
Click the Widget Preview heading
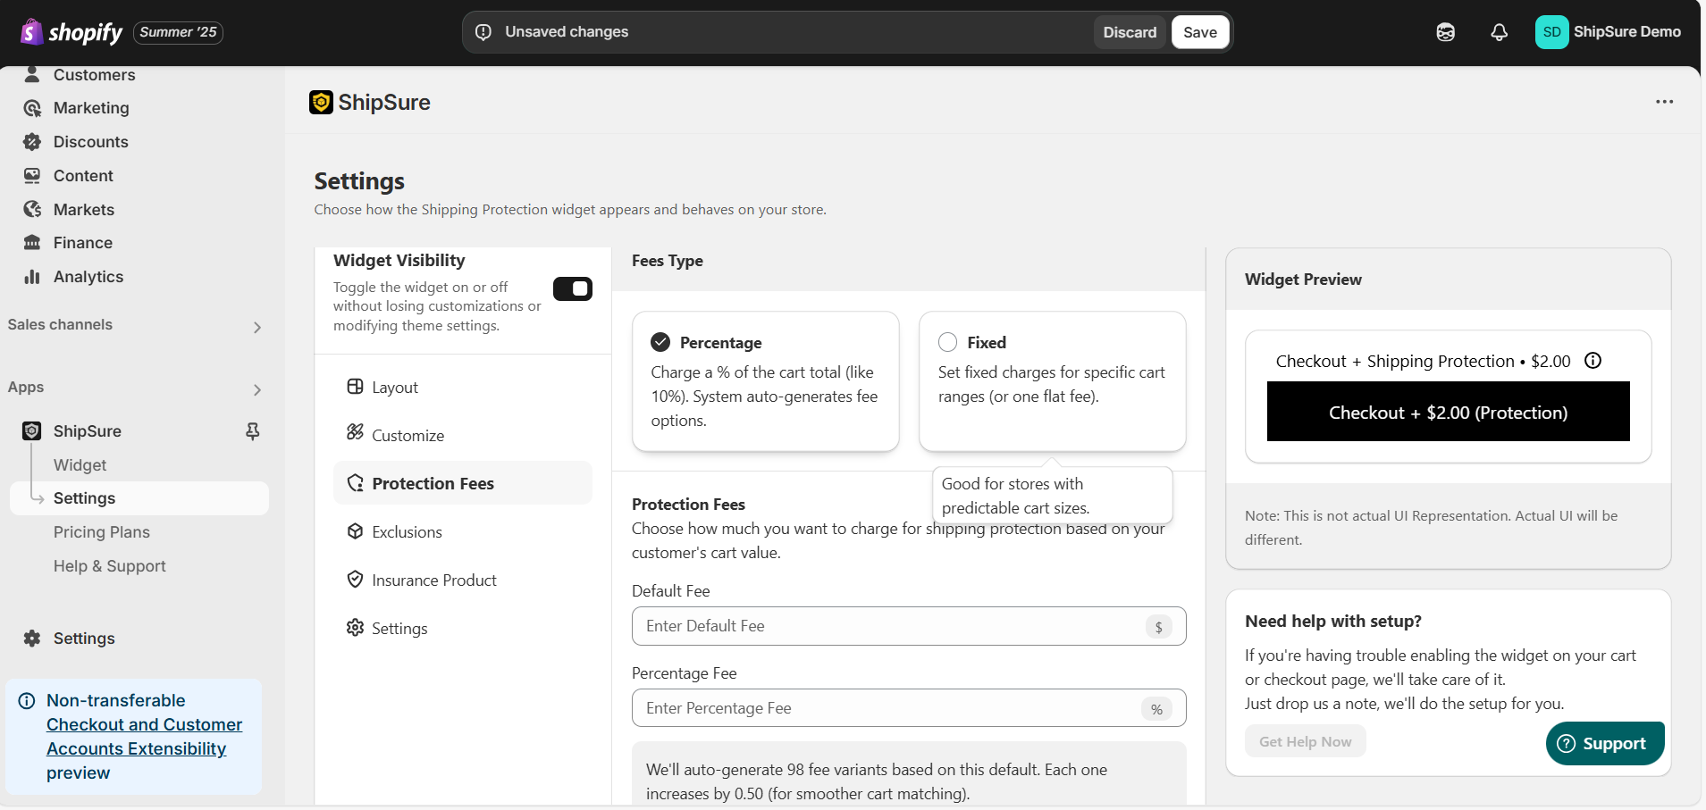(1303, 280)
